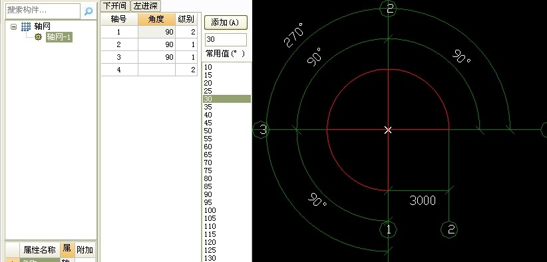The width and height of the screenshot is (547, 262).
Task: Switch to the 下开间 tab
Action: pos(115,5)
